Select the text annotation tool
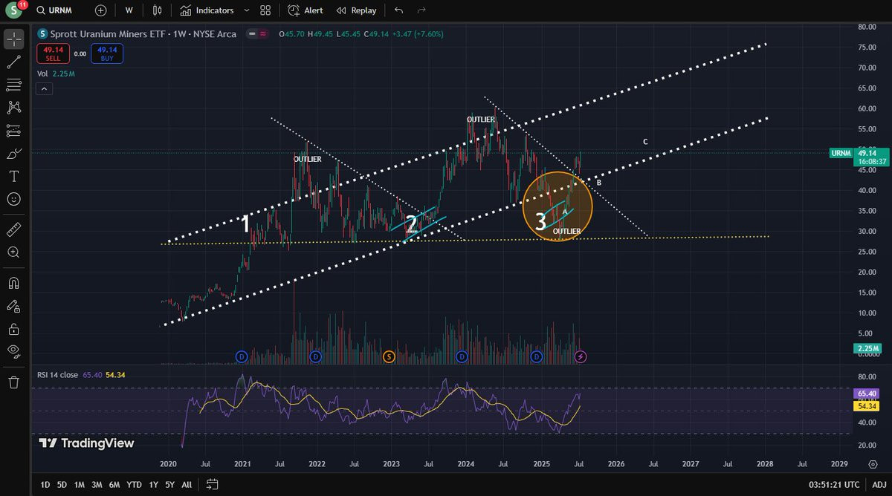Screen dimensions: 892x496 (13, 177)
